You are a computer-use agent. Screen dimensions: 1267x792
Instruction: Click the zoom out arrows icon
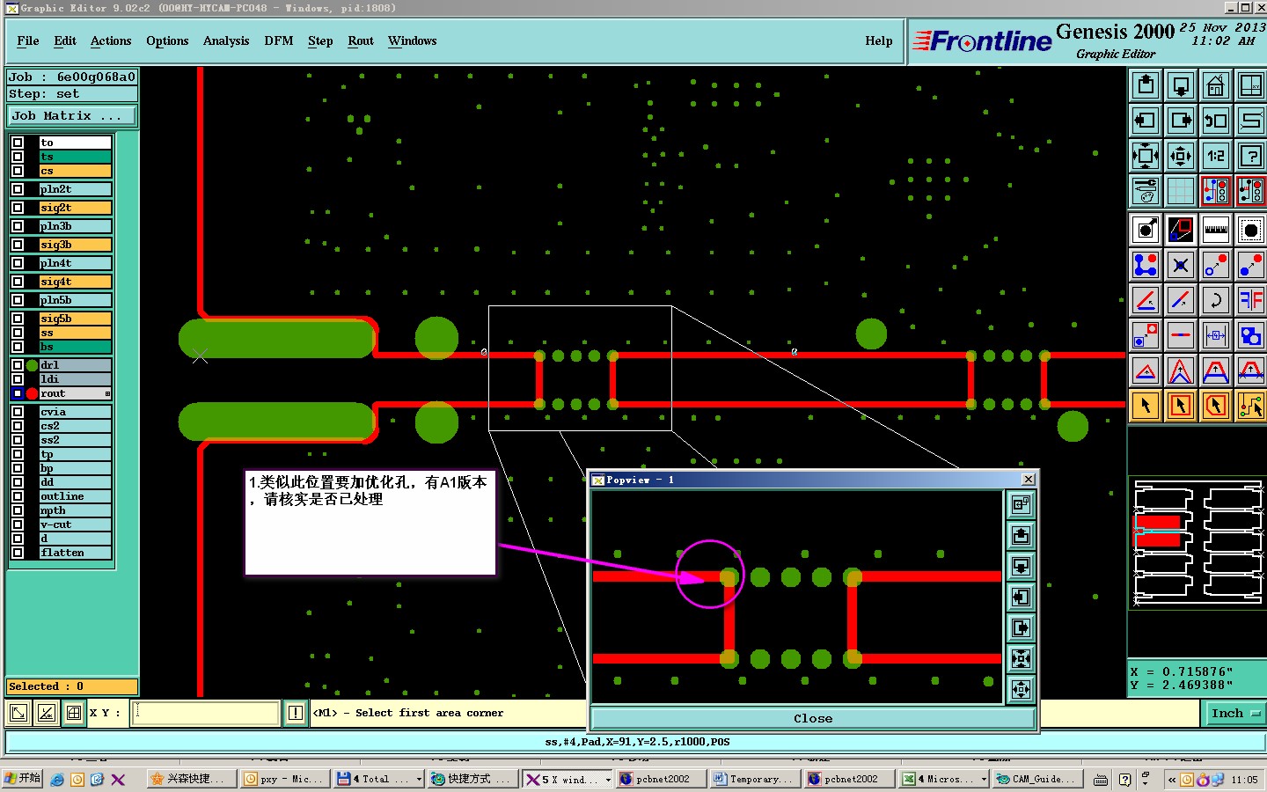(1181, 156)
